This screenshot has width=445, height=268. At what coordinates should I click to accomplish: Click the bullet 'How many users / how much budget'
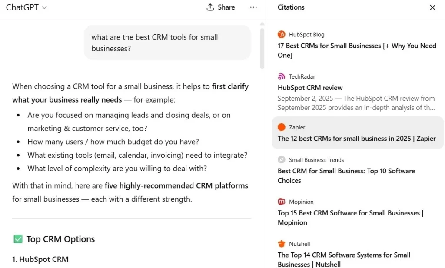pos(113,142)
